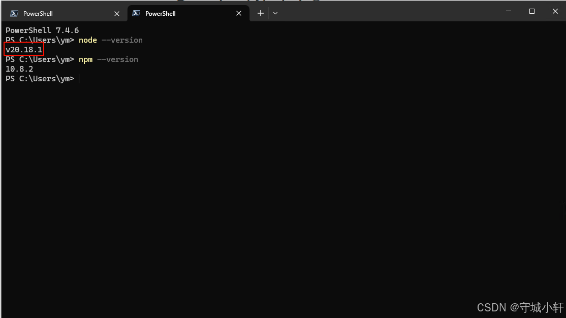
Task: Click the 'node --version' command text
Action: point(110,40)
